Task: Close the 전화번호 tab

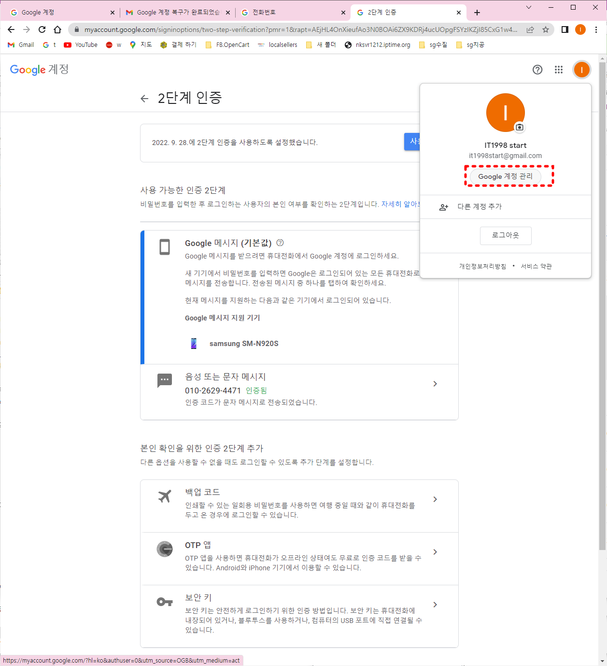Action: tap(343, 13)
